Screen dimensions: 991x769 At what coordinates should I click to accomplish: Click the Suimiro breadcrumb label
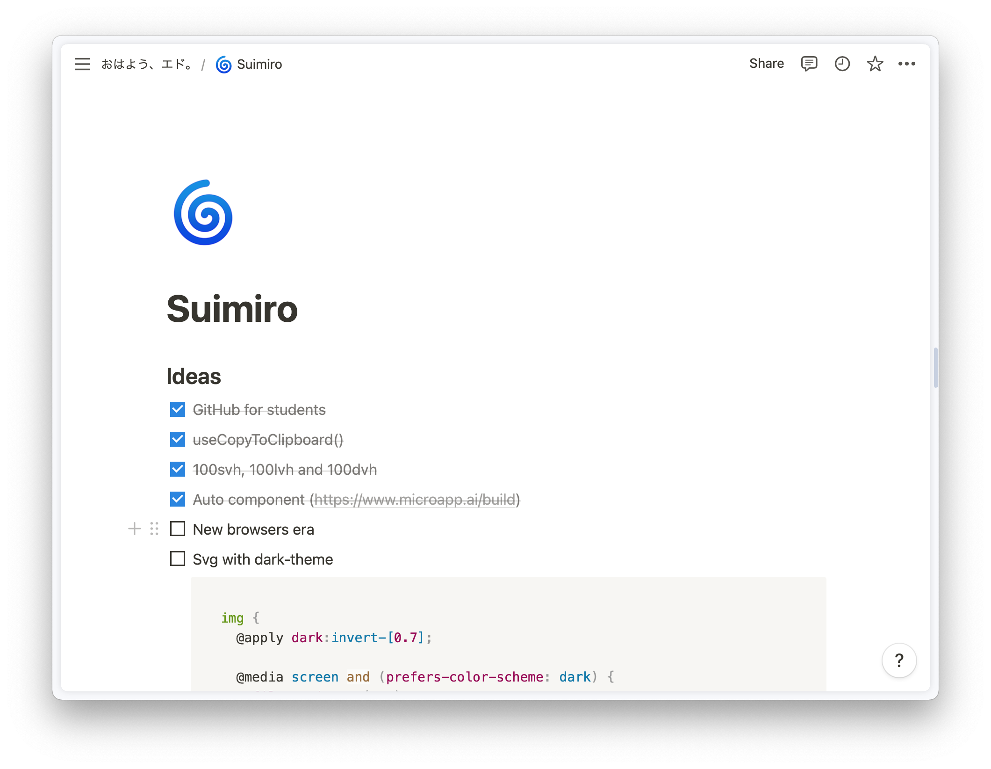point(259,64)
